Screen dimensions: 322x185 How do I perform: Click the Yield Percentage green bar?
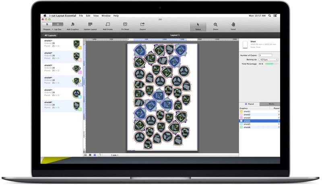(x=272, y=64)
